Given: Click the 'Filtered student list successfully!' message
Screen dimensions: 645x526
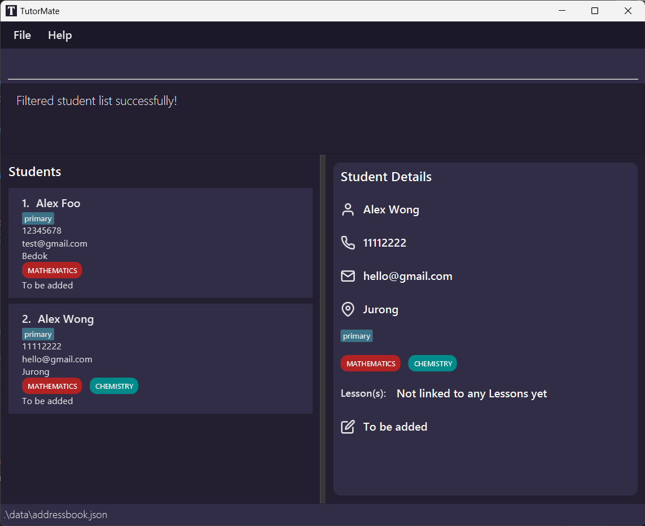Looking at the screenshot, I should [x=96, y=101].
